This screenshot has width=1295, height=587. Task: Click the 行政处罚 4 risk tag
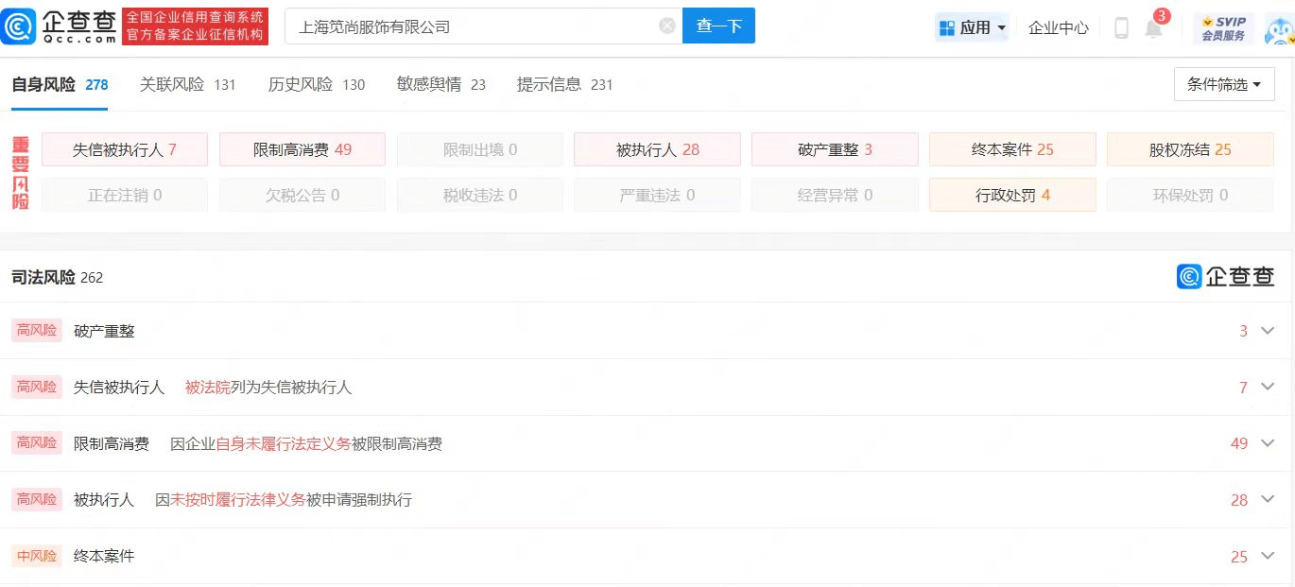(x=1012, y=195)
